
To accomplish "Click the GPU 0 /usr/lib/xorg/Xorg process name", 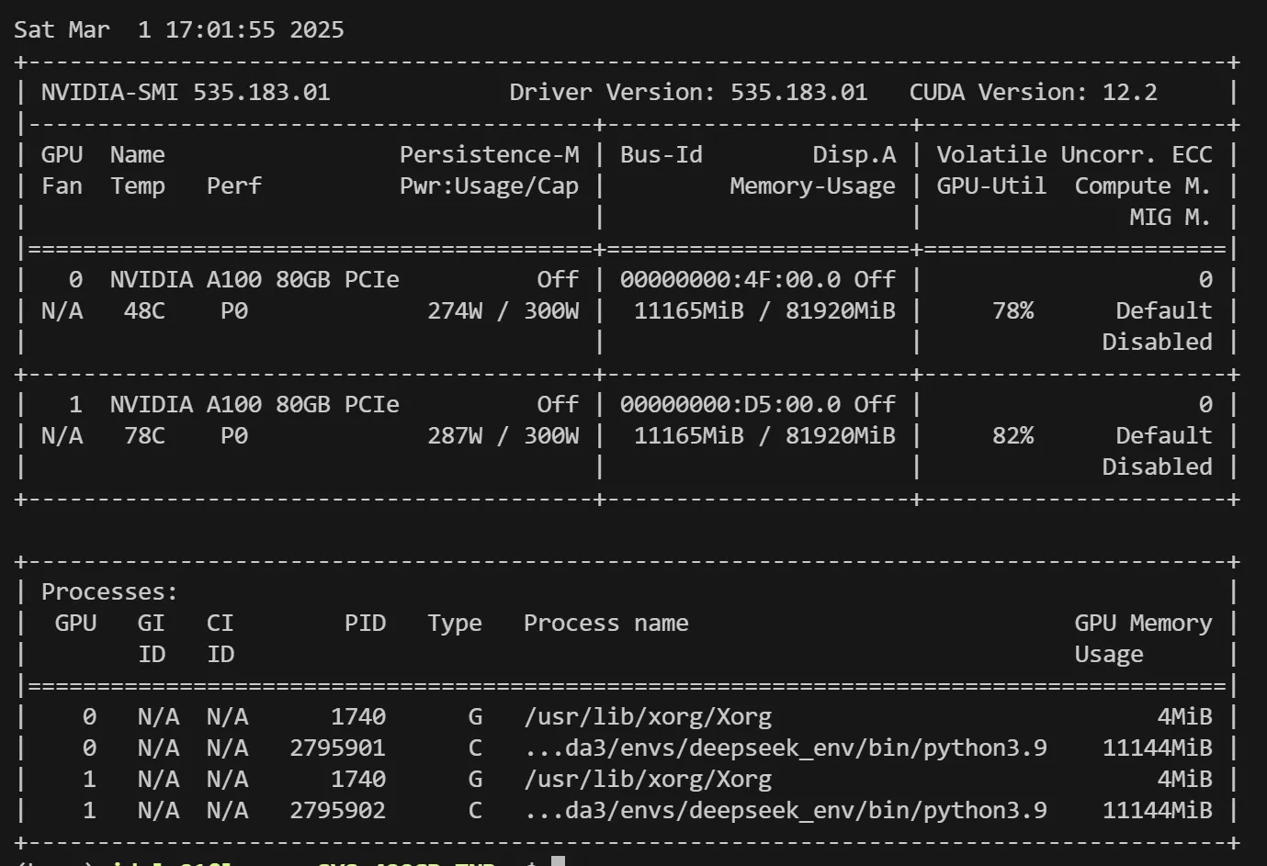I will [648, 716].
